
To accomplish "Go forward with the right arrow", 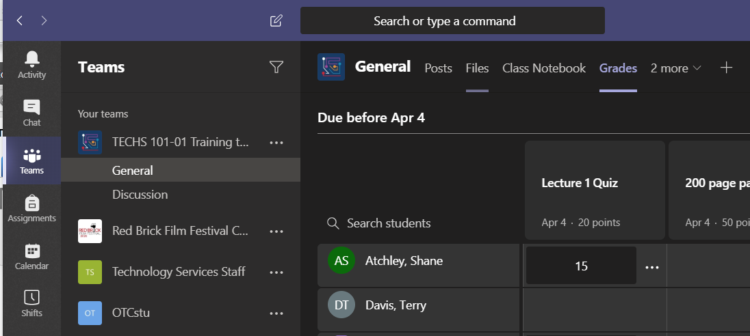I will [44, 20].
